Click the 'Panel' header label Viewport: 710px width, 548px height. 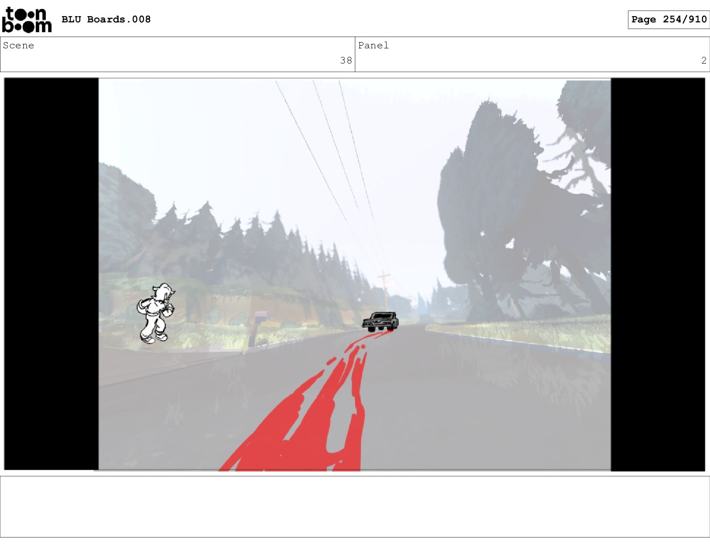tap(373, 45)
